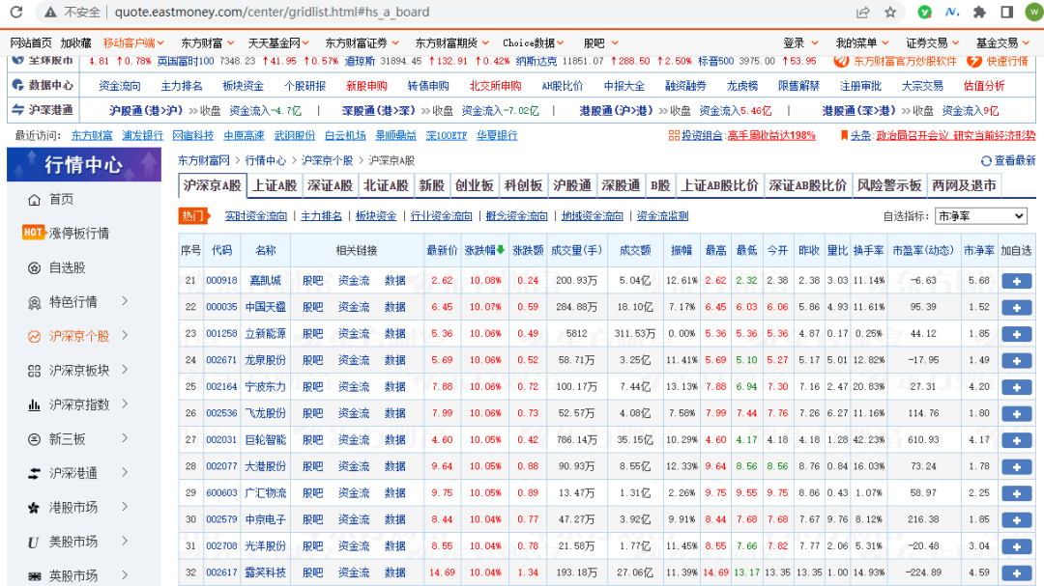Click 查看最新 refresh icon
The image size is (1044, 586).
coord(986,161)
